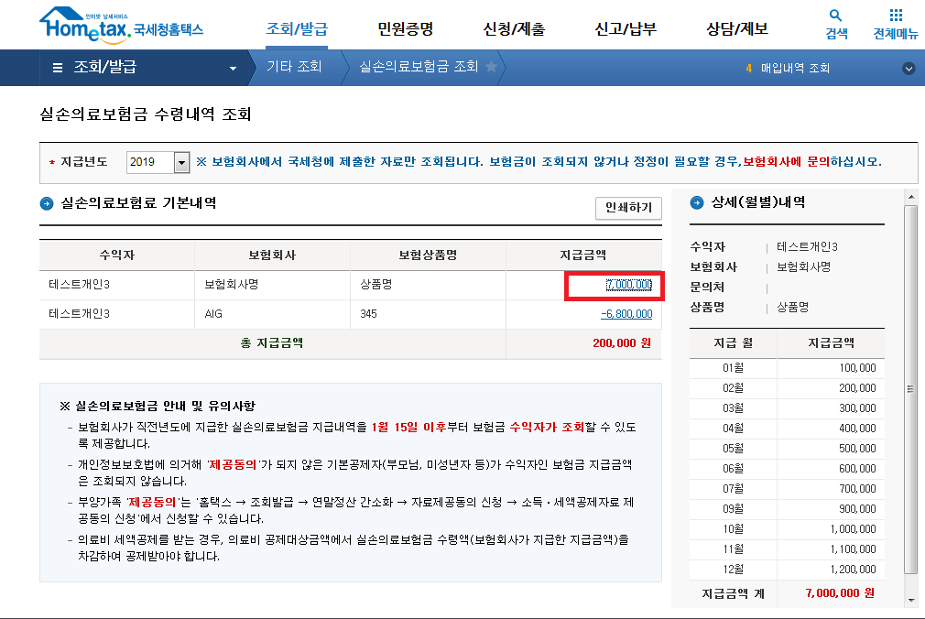Open the 민원증명 top menu
The image size is (925, 619).
pos(405,28)
